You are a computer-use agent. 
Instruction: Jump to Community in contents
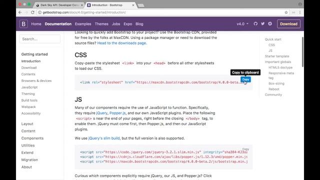pyautogui.click(x=273, y=94)
